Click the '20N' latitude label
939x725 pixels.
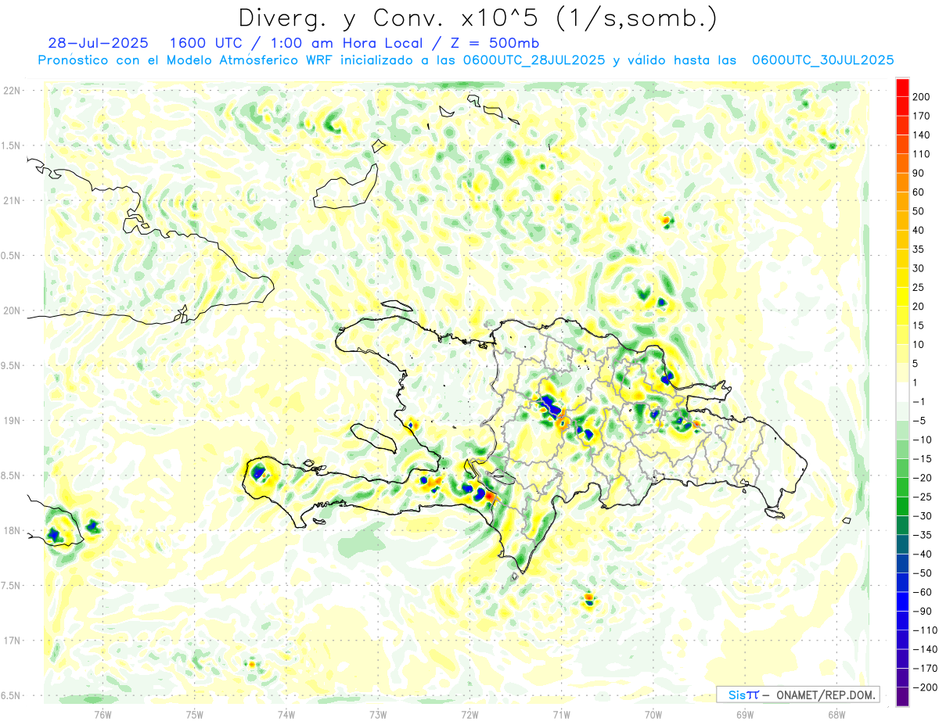pos(13,310)
